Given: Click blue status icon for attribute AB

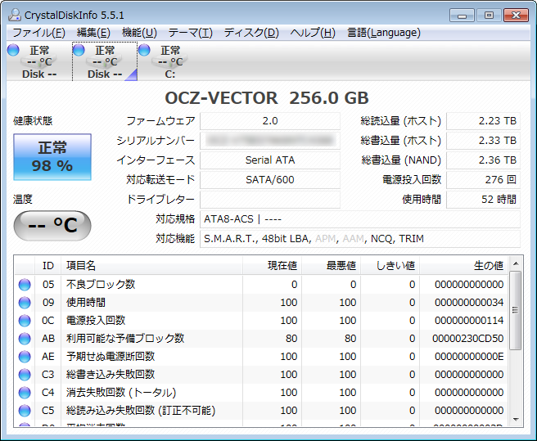Looking at the screenshot, I should point(25,339).
